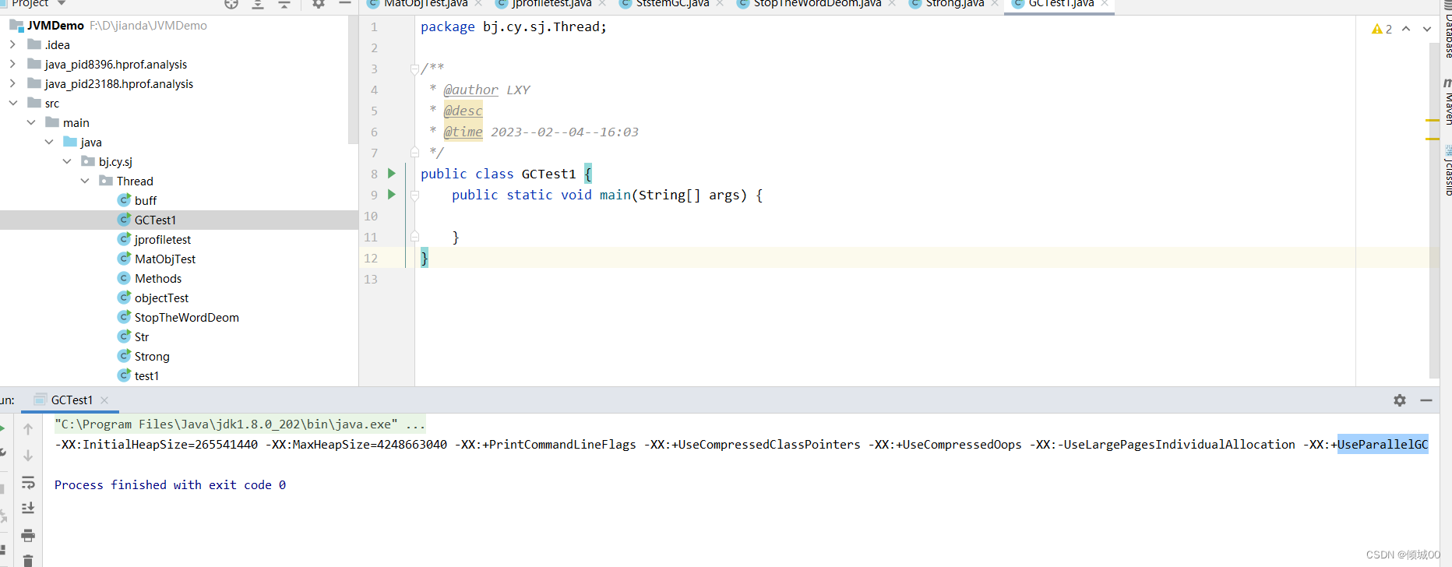Hide the Run tool window

click(x=1426, y=400)
